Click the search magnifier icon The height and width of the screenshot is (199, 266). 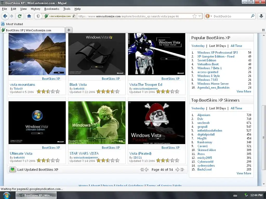252,16
